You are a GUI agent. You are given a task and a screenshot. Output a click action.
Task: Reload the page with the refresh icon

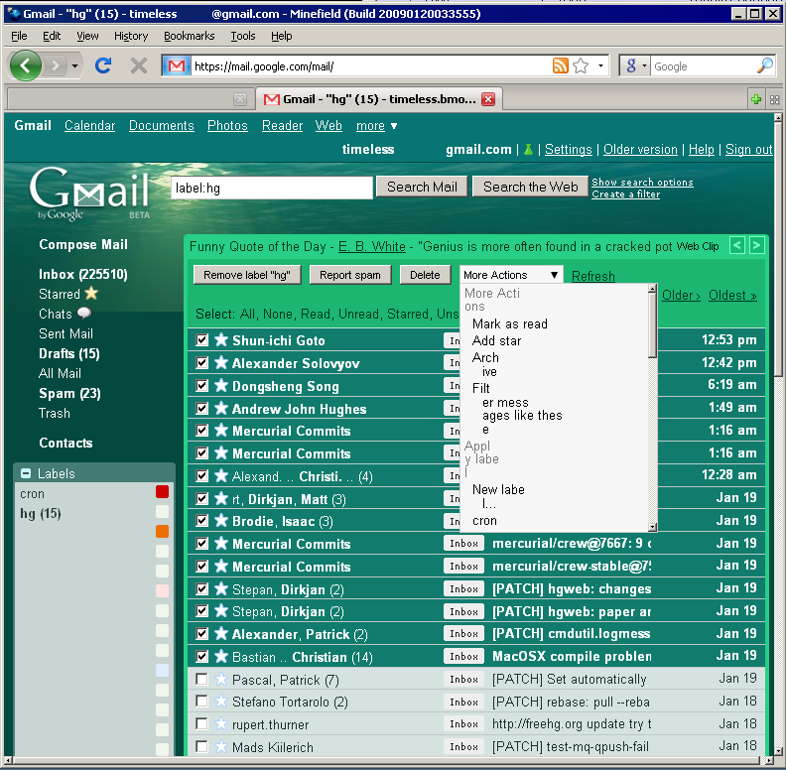[x=103, y=65]
